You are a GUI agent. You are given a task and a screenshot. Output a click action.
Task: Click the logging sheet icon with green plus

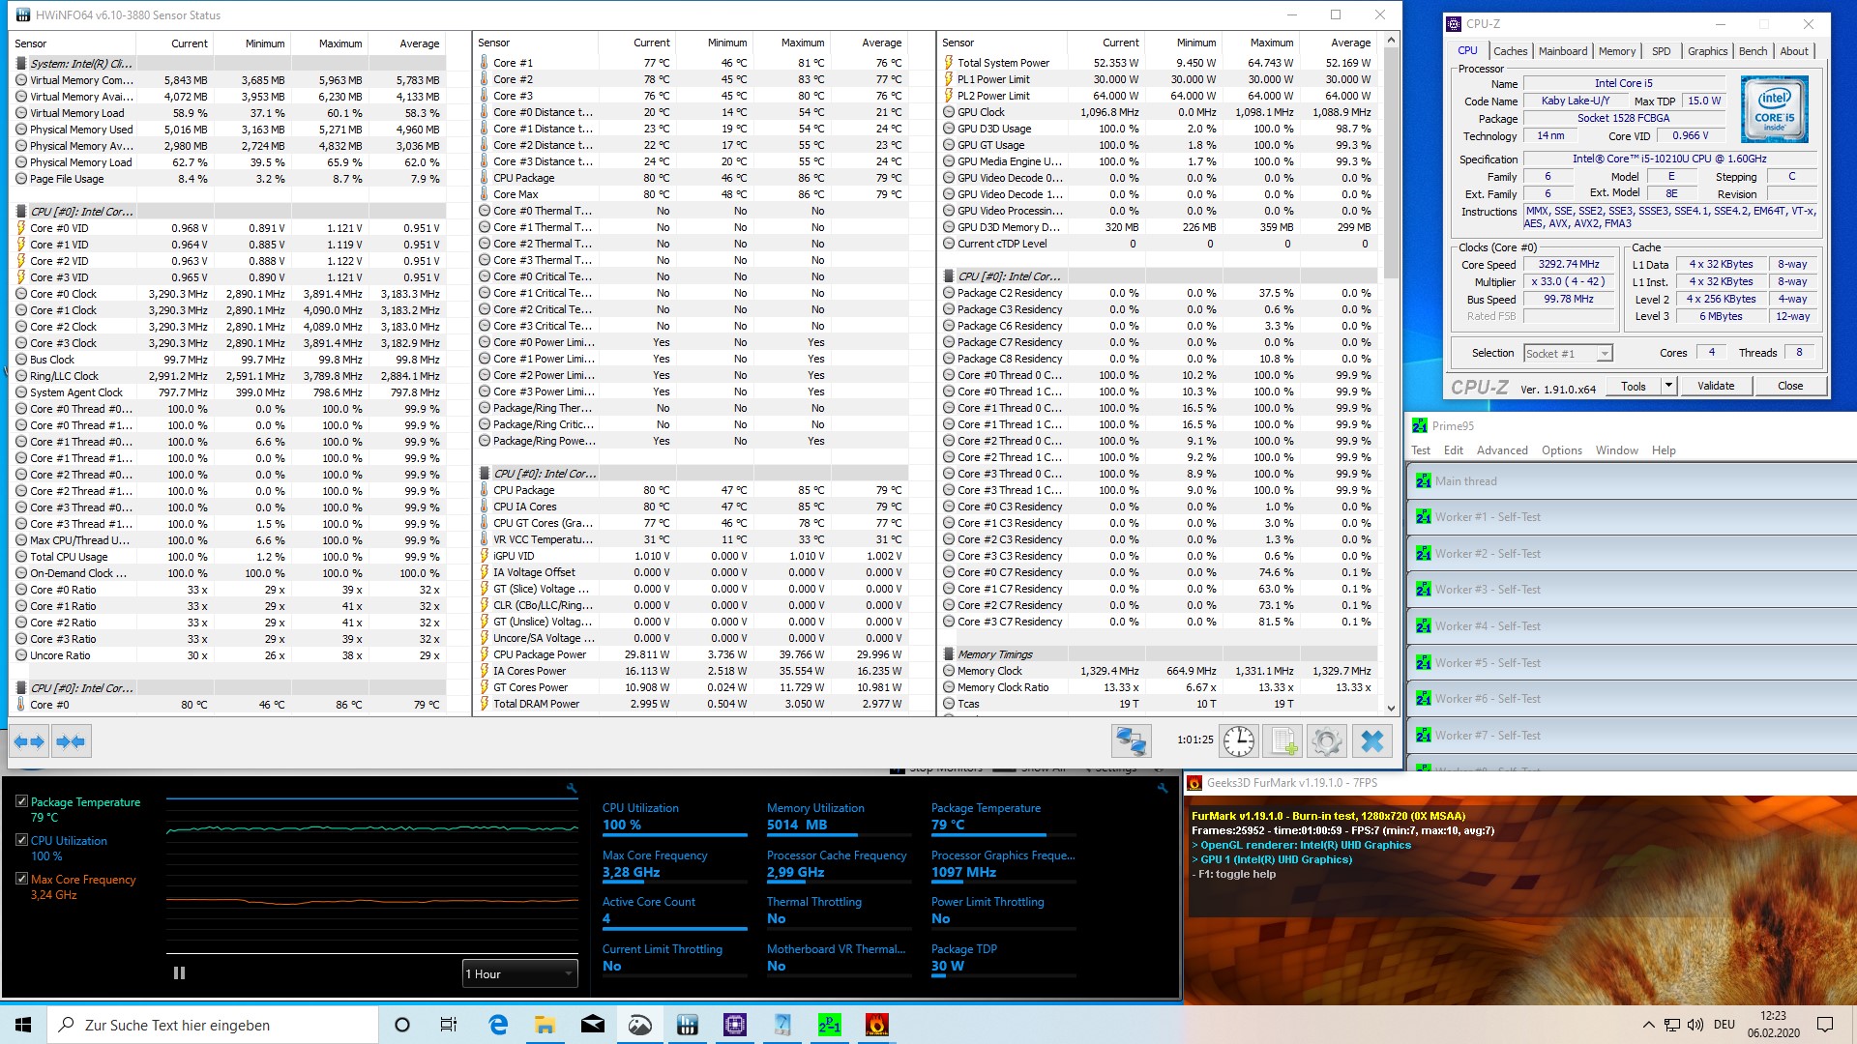pos(1282,741)
